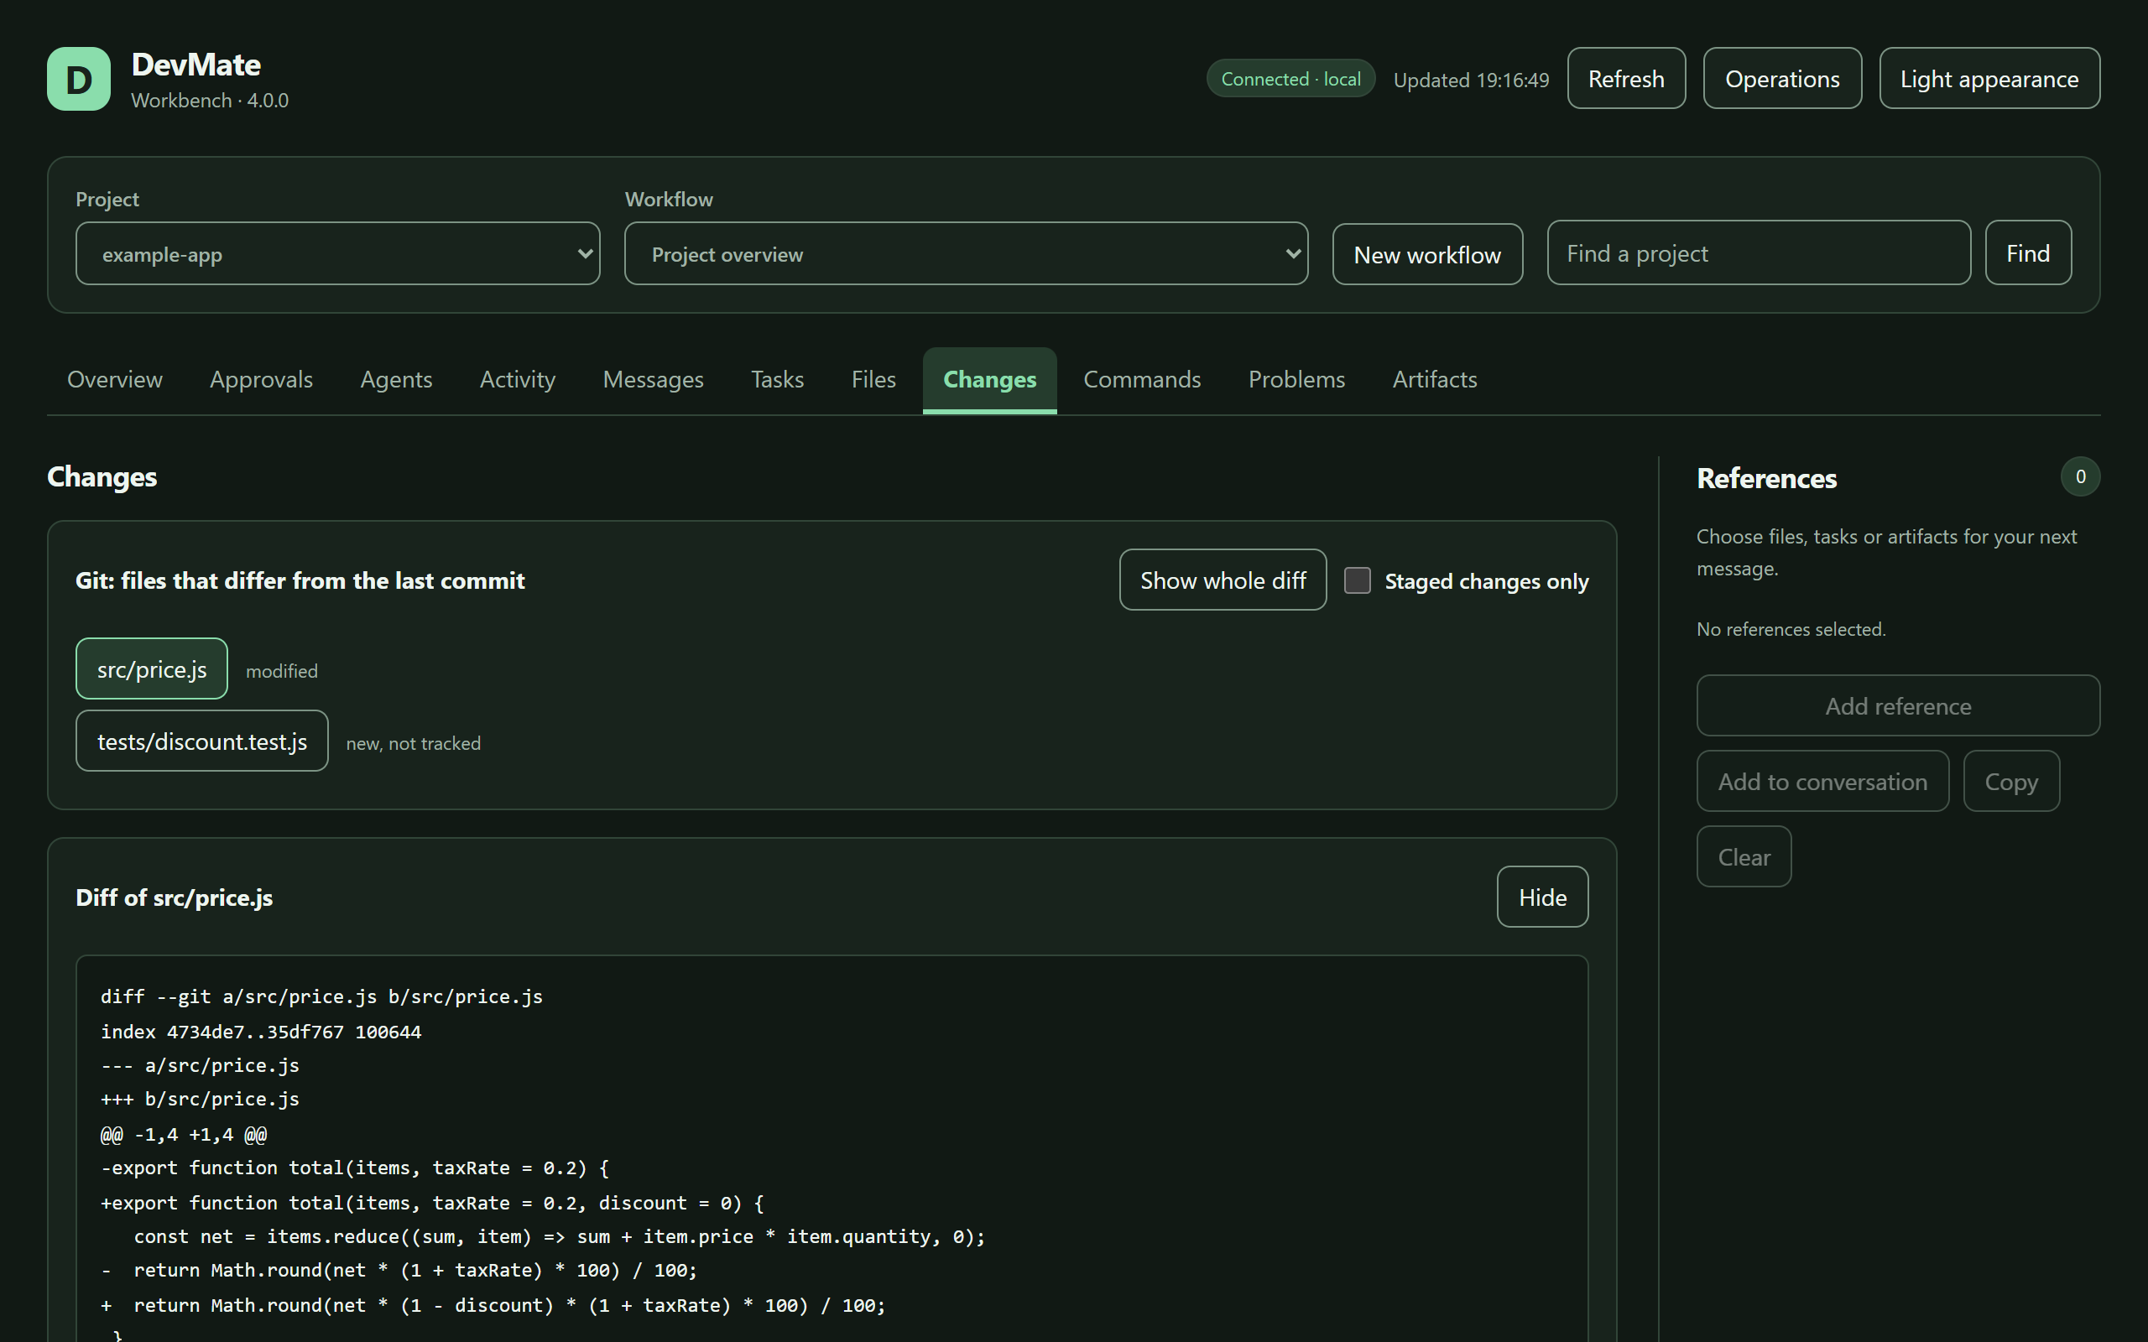Switch to the Tasks tab
The height and width of the screenshot is (1342, 2148).
pyautogui.click(x=777, y=380)
